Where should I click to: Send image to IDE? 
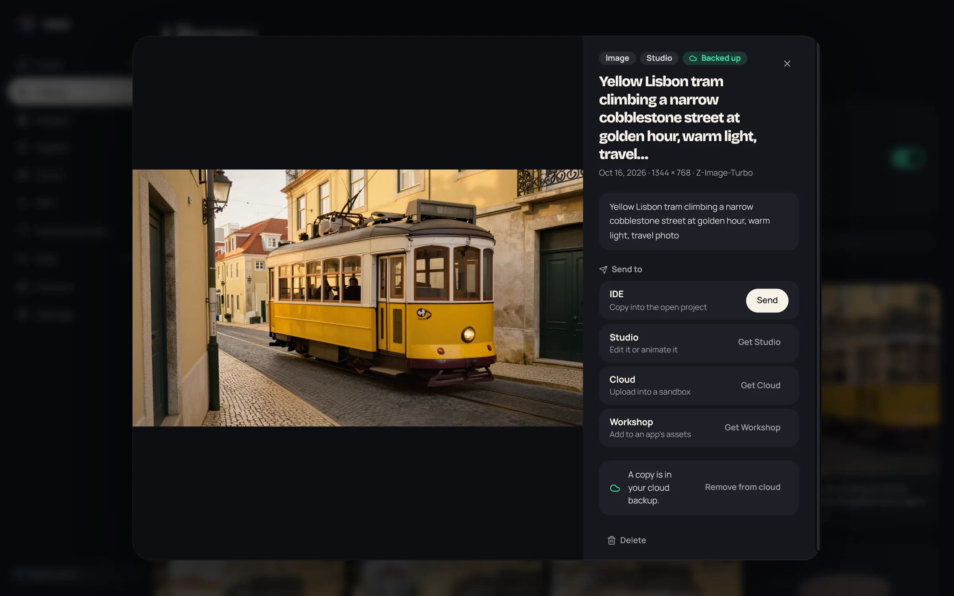[x=767, y=300]
